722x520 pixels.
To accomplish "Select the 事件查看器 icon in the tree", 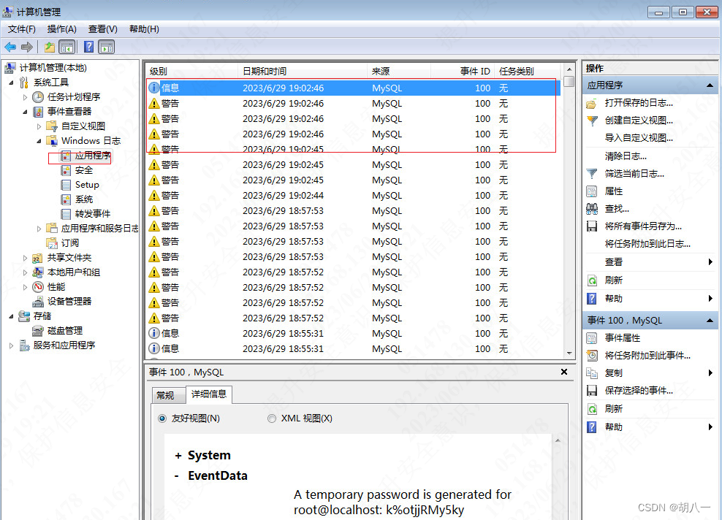I will 38,112.
